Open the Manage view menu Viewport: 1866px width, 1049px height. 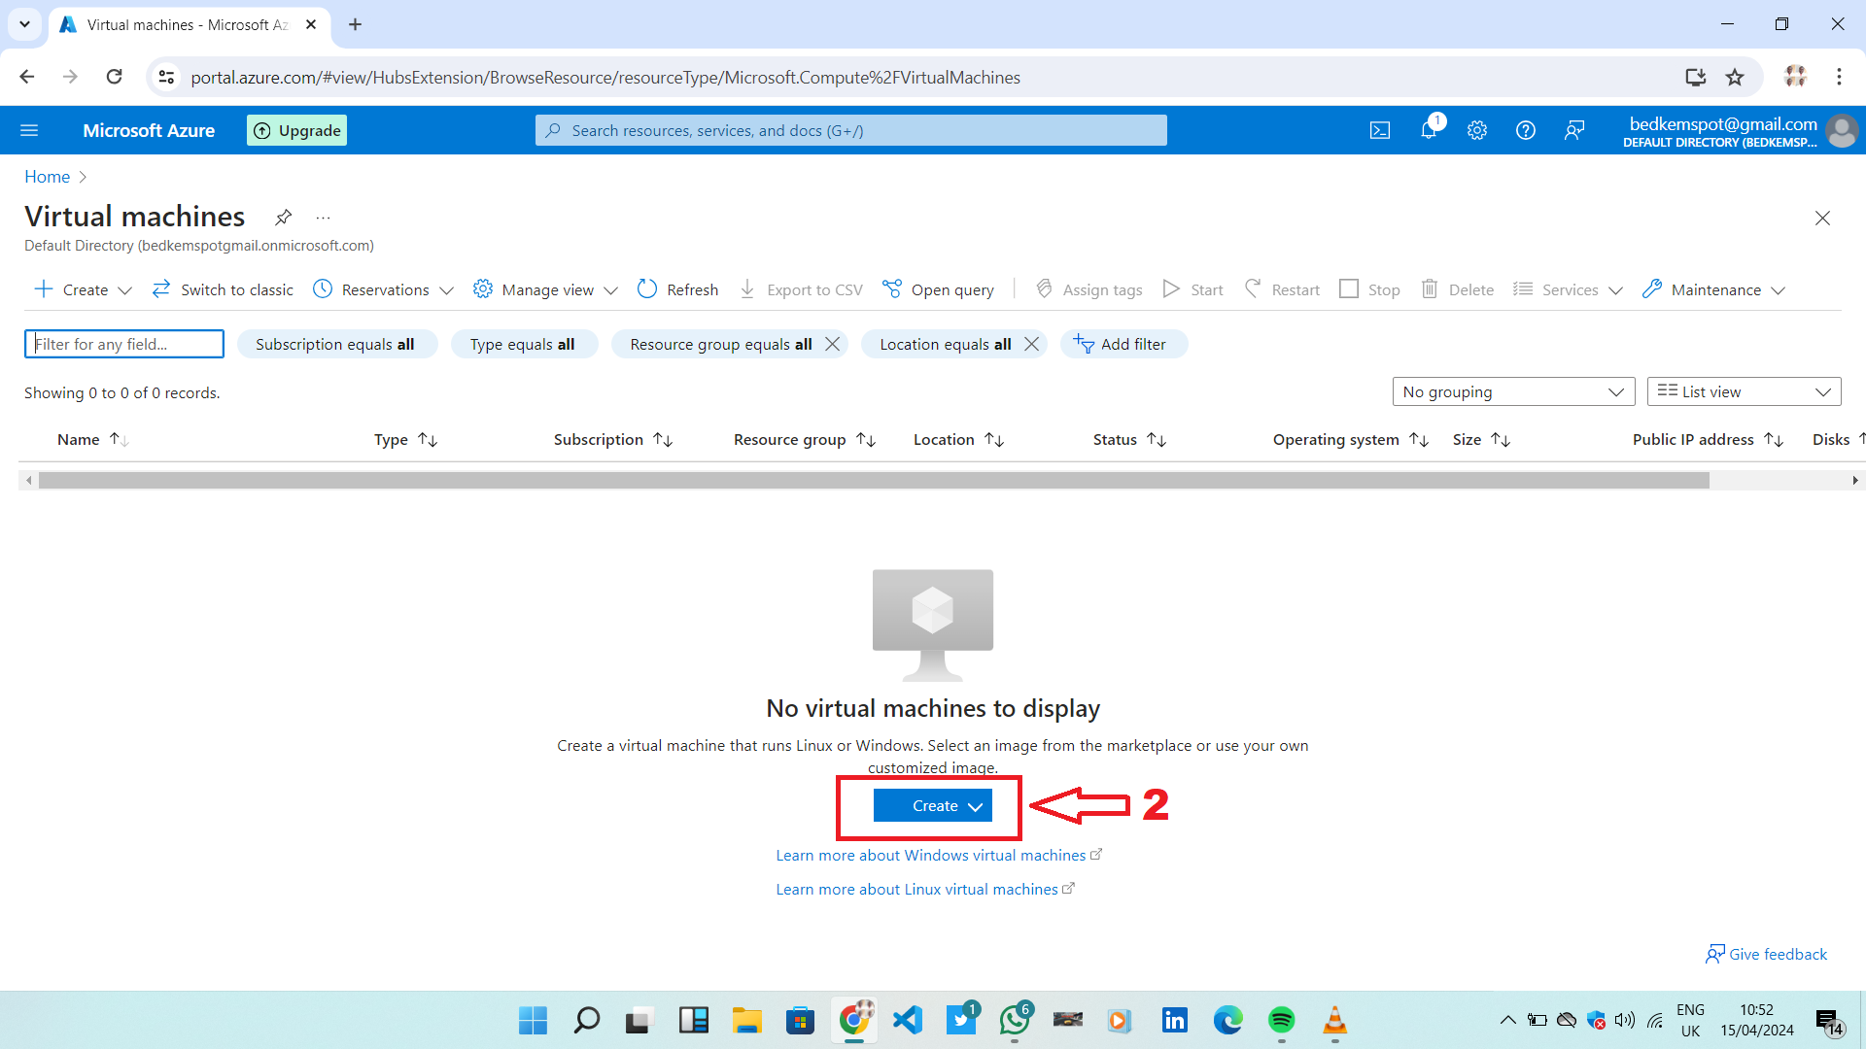pyautogui.click(x=546, y=289)
